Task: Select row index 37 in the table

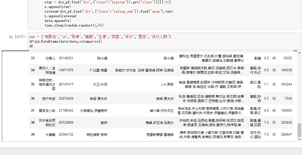Action: point(33,111)
